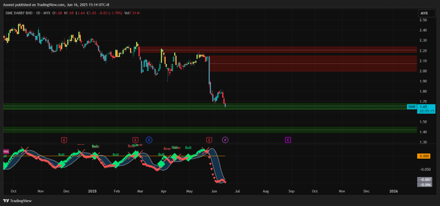
Task: Click the Vol 7.51M volume reading
Action: (132, 13)
